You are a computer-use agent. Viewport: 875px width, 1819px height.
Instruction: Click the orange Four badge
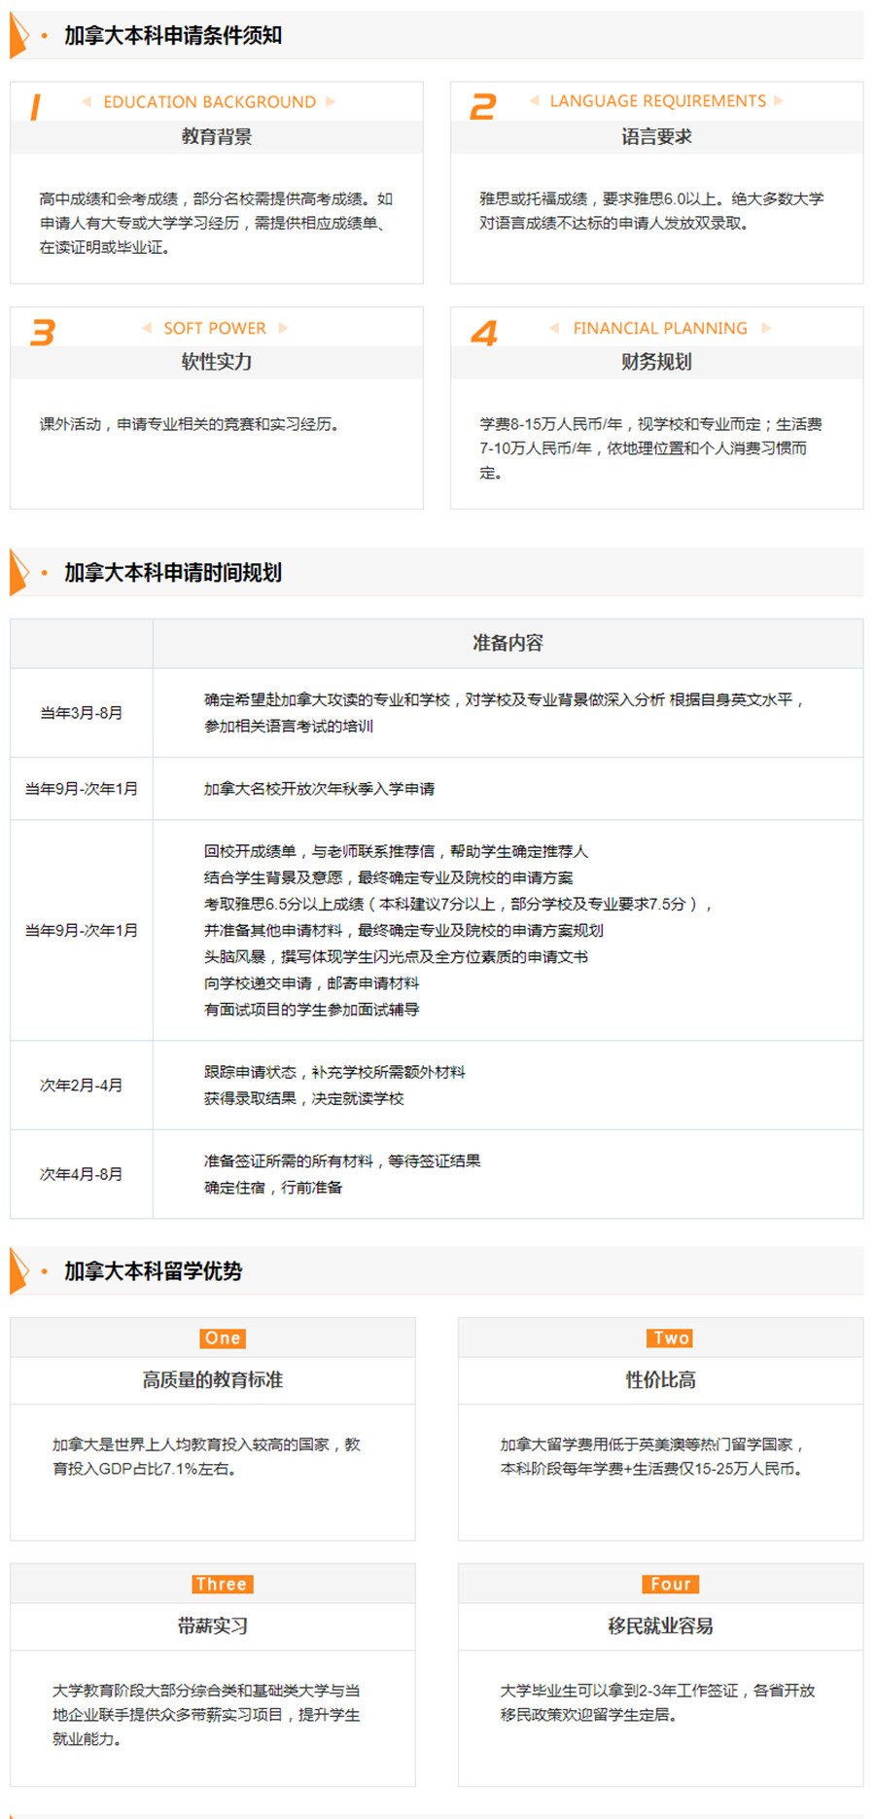pyautogui.click(x=671, y=1585)
